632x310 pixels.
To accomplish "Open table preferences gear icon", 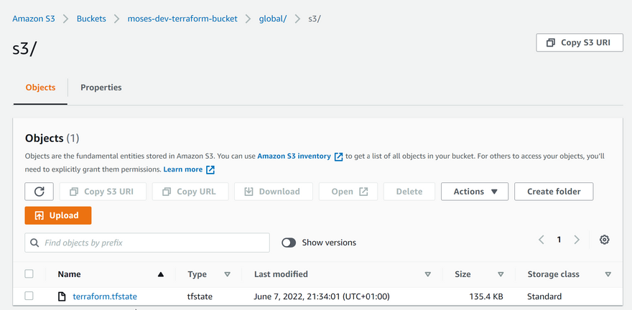I will click(604, 240).
